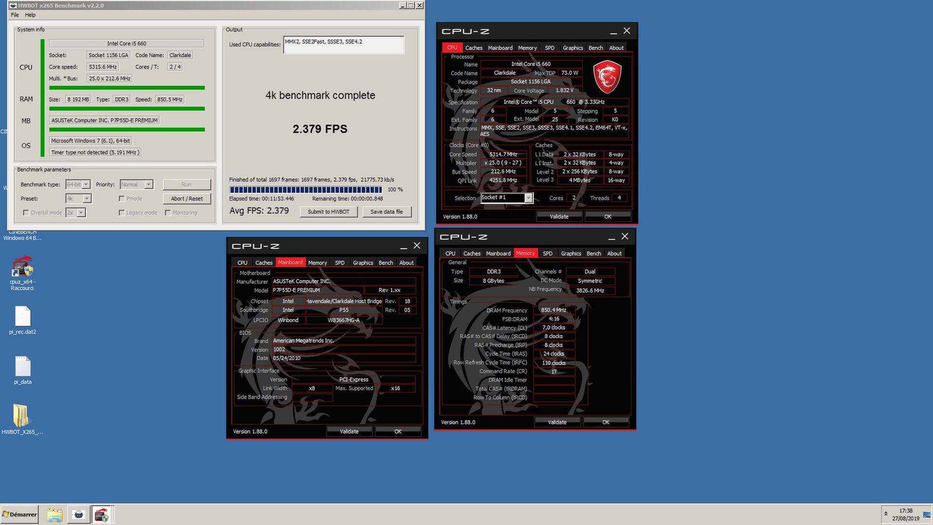Click Save data file button
The width and height of the screenshot is (933, 525).
[x=386, y=211]
